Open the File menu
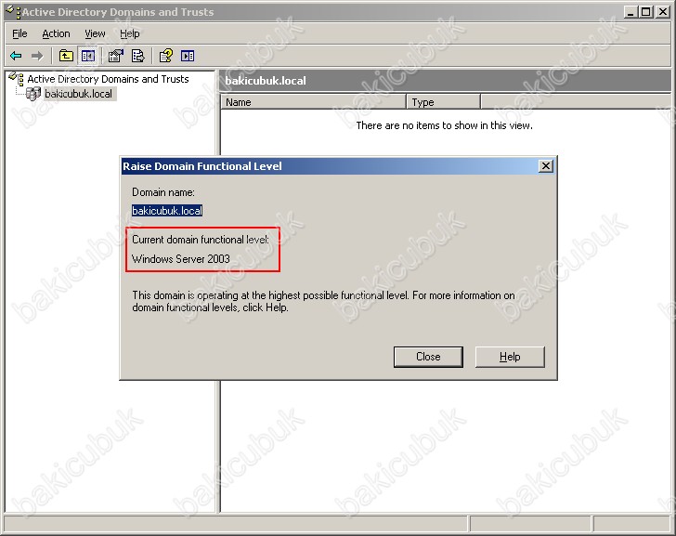The height and width of the screenshot is (536, 676). point(19,33)
